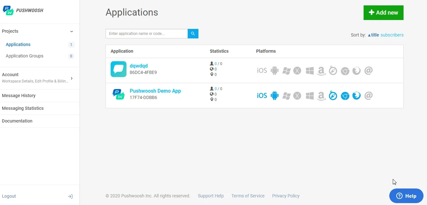Screen dimensions: 427x205
Task: Sort applications by title
Action: click(x=373, y=35)
